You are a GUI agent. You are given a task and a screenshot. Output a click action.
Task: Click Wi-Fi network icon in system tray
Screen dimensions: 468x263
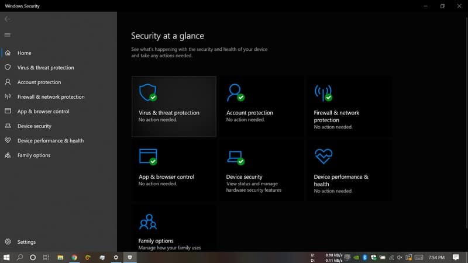391,257
